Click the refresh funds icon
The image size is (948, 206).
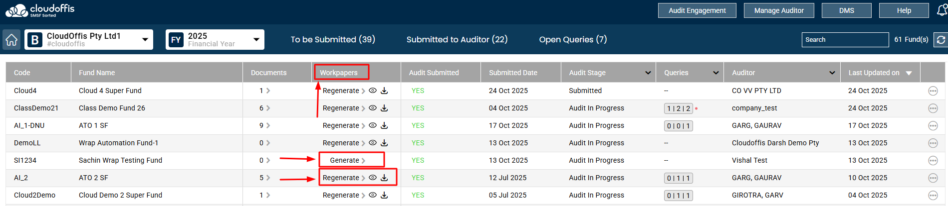click(941, 40)
